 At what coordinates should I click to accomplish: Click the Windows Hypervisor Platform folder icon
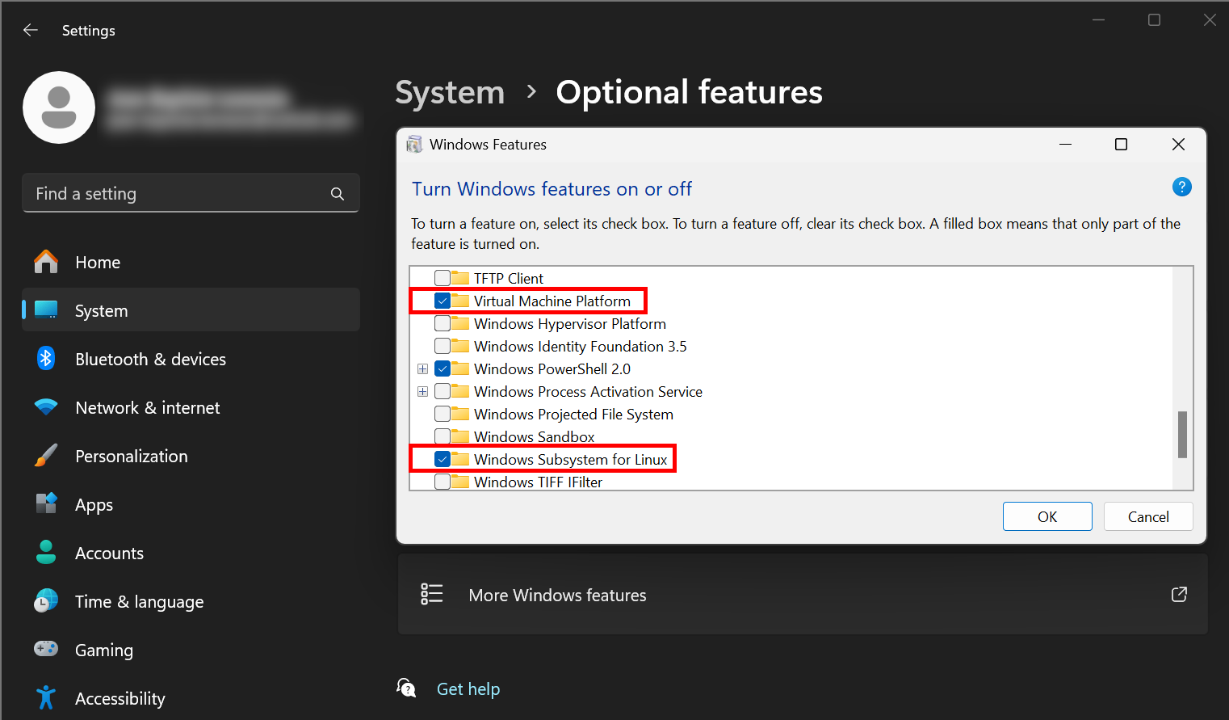pos(460,323)
